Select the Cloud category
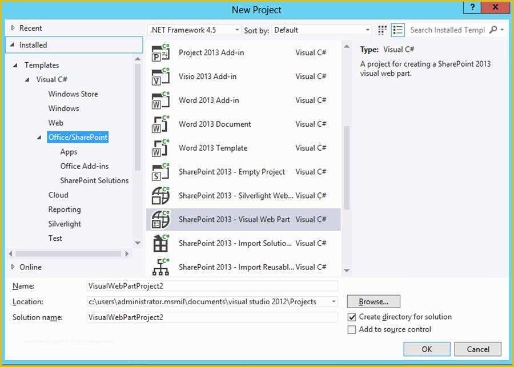514x367 pixels. (x=58, y=195)
